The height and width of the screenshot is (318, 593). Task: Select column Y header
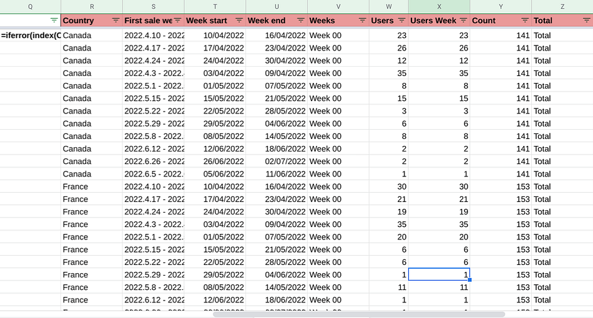(501, 7)
